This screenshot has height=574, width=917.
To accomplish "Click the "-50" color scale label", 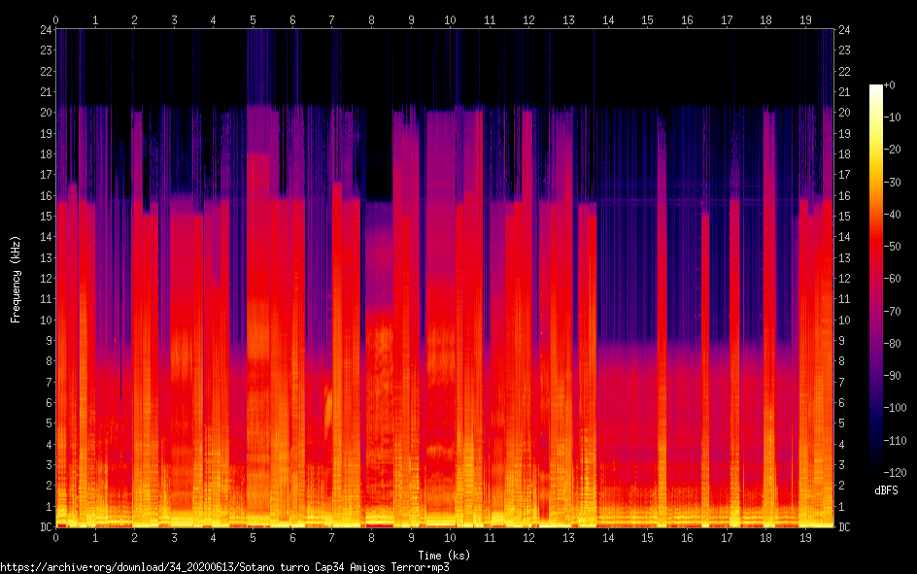I will click(x=892, y=247).
